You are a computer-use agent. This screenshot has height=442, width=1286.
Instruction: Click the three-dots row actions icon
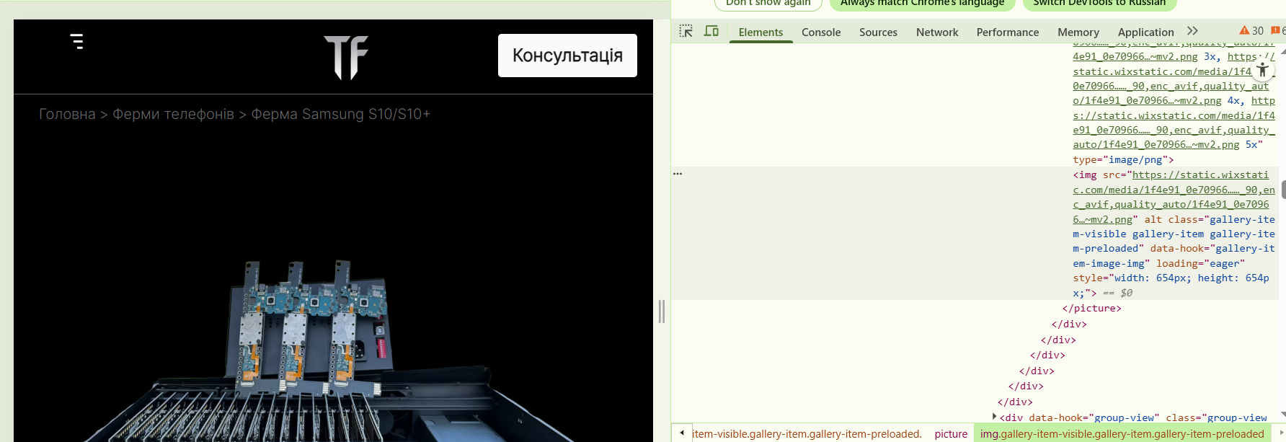click(x=678, y=174)
